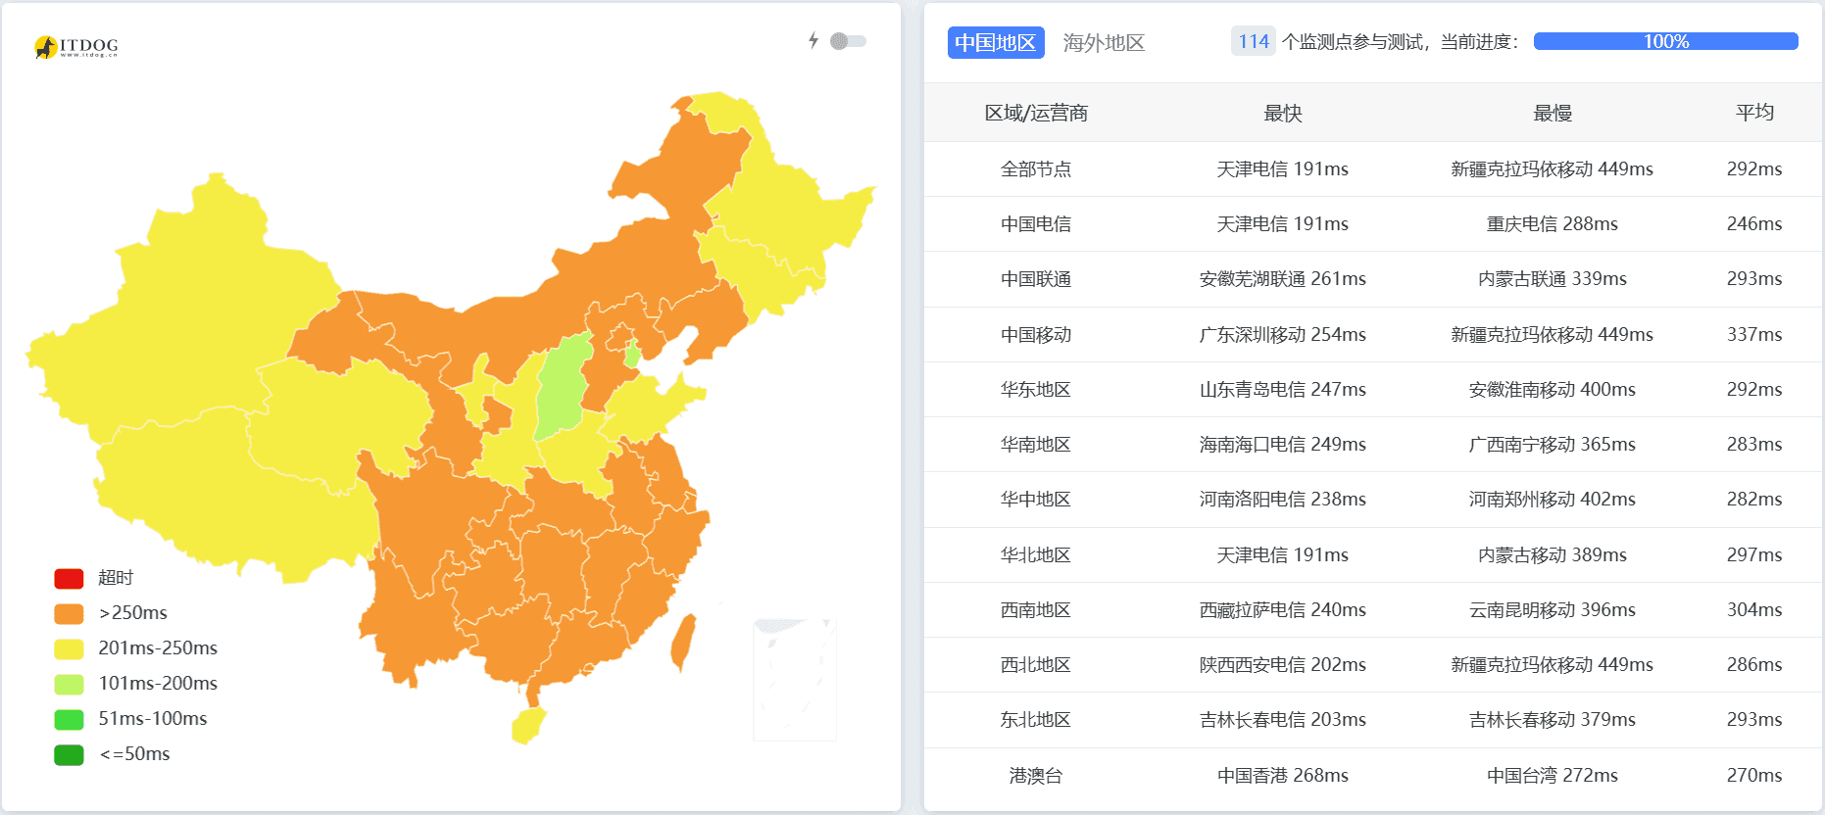Select the 最慢 column header

(1552, 113)
